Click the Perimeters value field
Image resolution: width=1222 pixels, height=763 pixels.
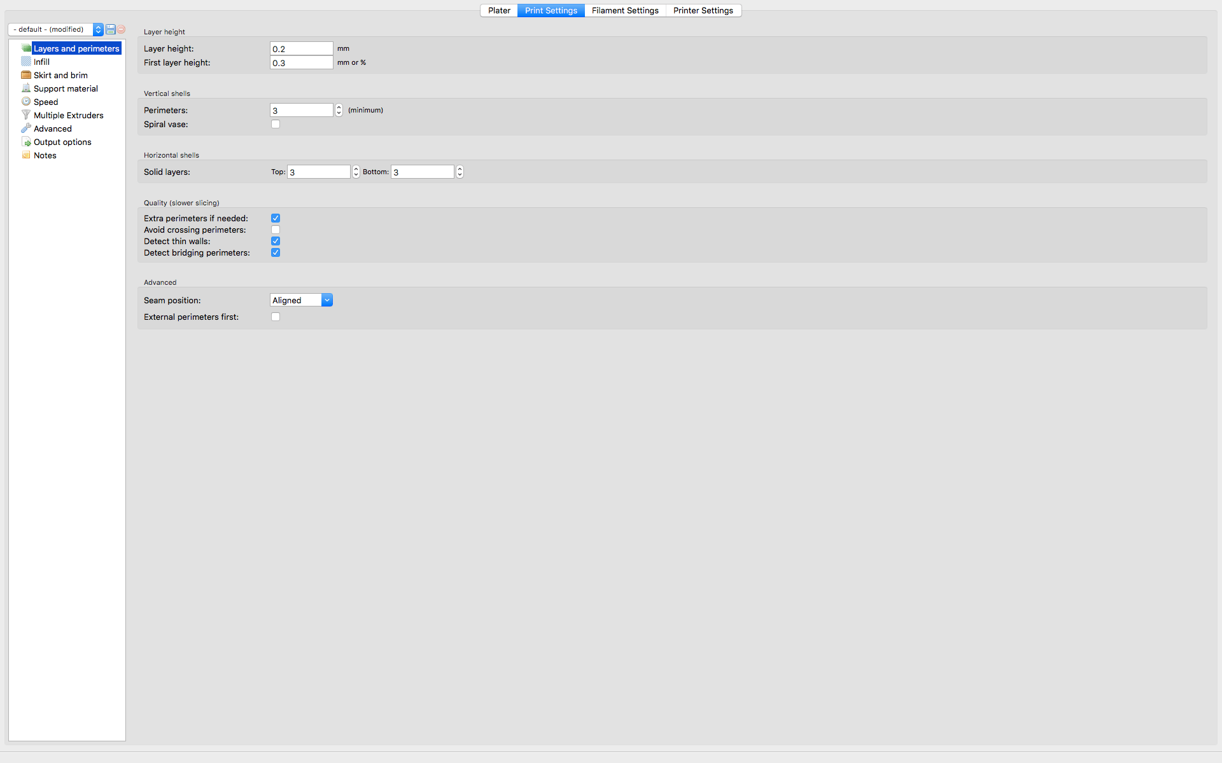click(301, 110)
